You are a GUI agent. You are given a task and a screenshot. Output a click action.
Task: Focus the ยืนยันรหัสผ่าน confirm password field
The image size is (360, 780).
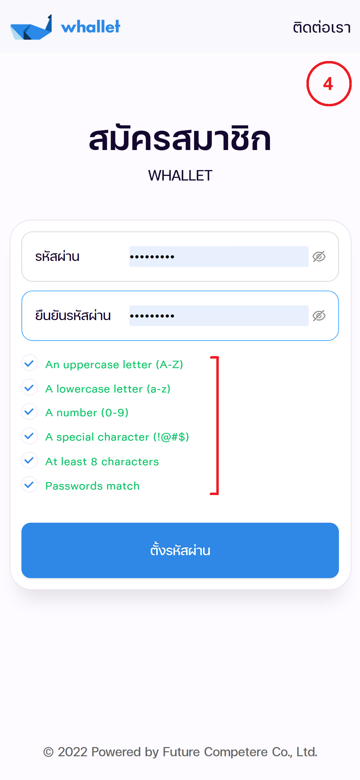pos(218,316)
